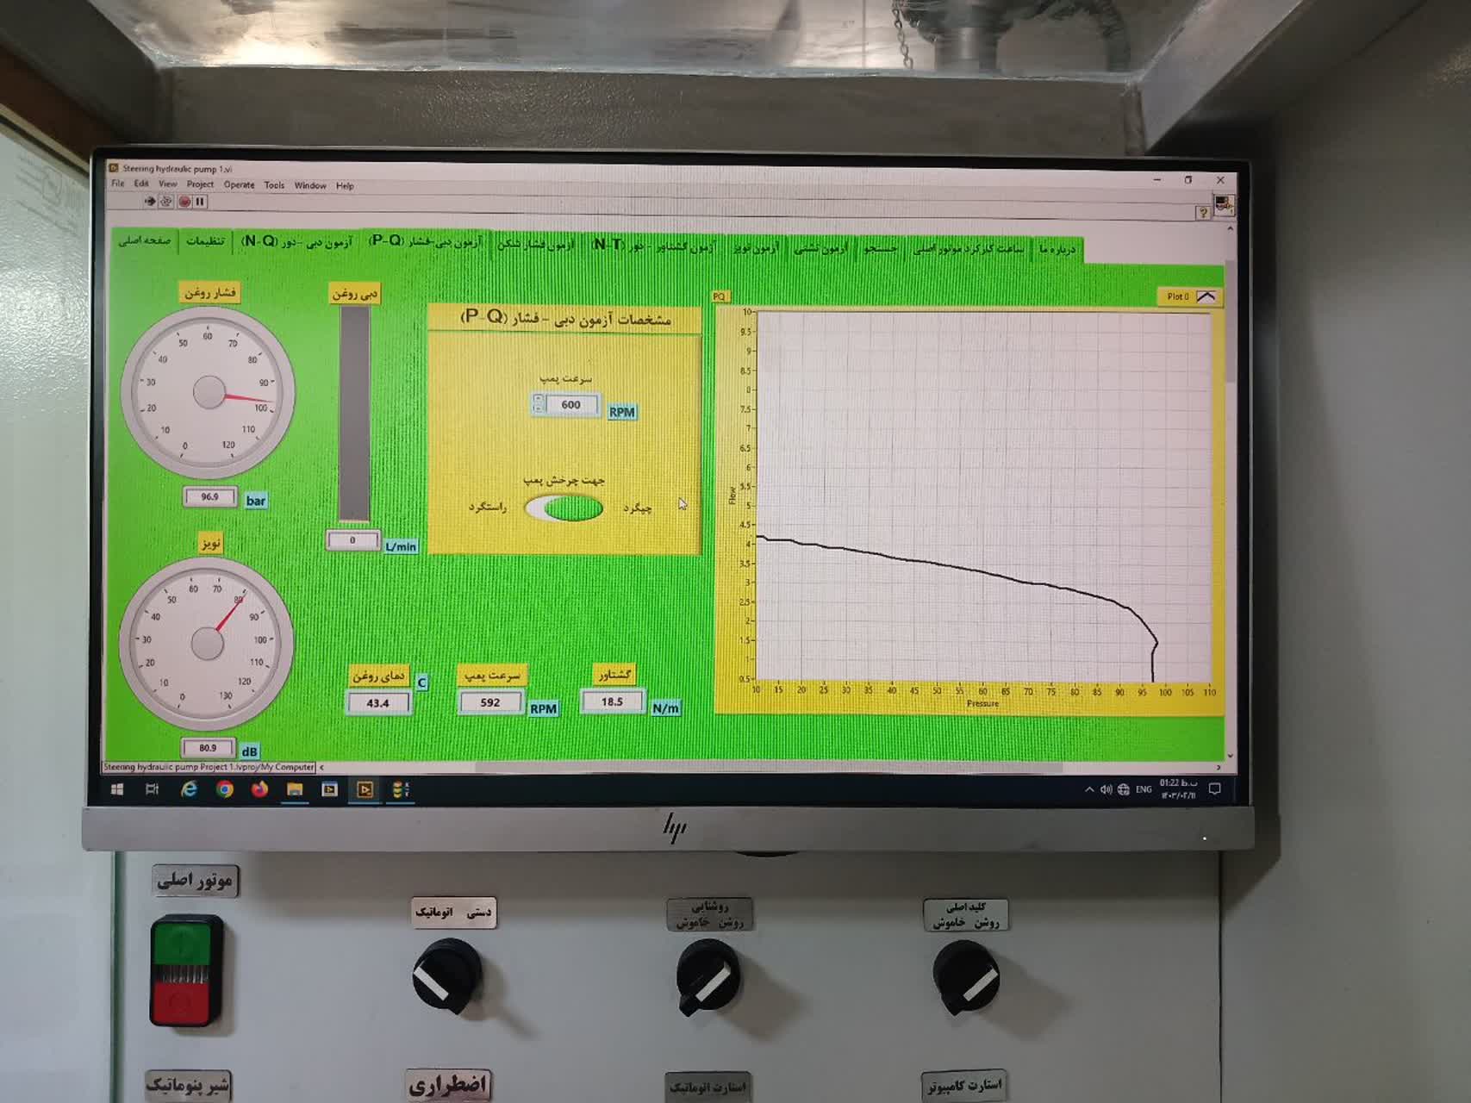Open the آزمون گشتاور - دور (N-T) tab

[x=654, y=246]
